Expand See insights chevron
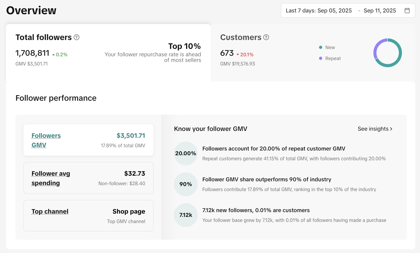 [391, 129]
